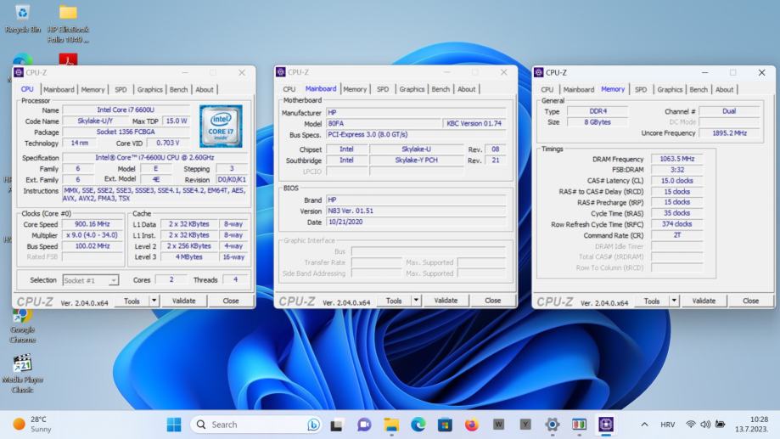Click the Windows Start button
The image size is (780, 439).
[174, 425]
